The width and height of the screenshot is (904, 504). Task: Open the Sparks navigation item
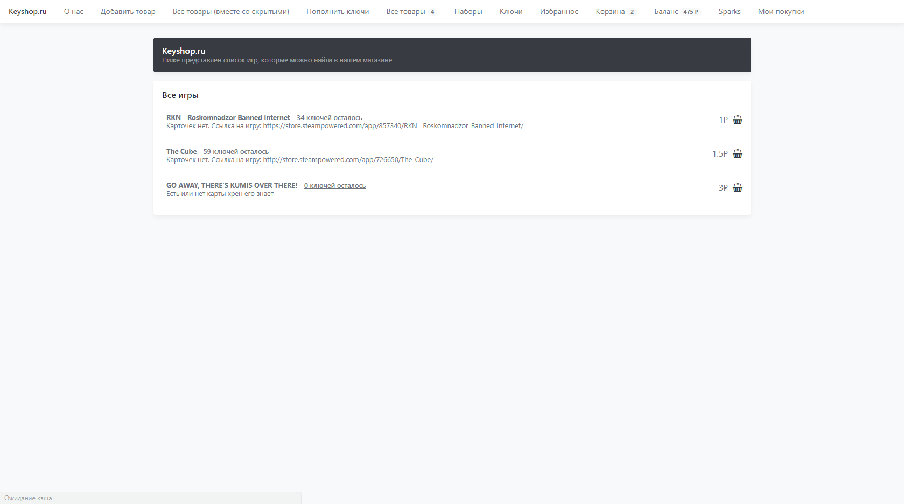click(x=729, y=12)
